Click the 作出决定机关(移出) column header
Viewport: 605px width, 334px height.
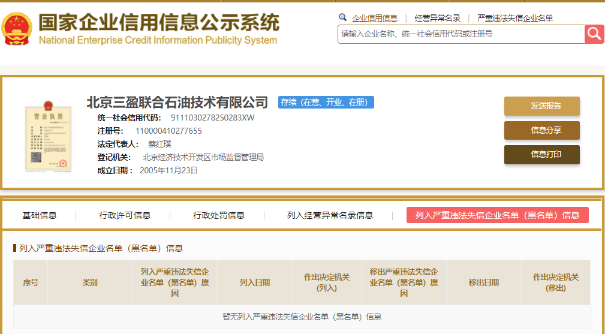(556, 282)
